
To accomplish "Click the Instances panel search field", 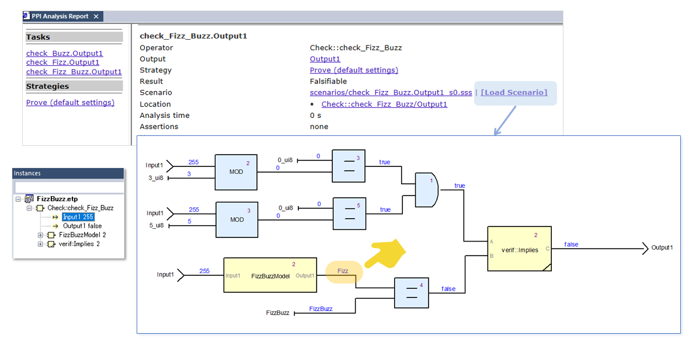I will point(68,187).
